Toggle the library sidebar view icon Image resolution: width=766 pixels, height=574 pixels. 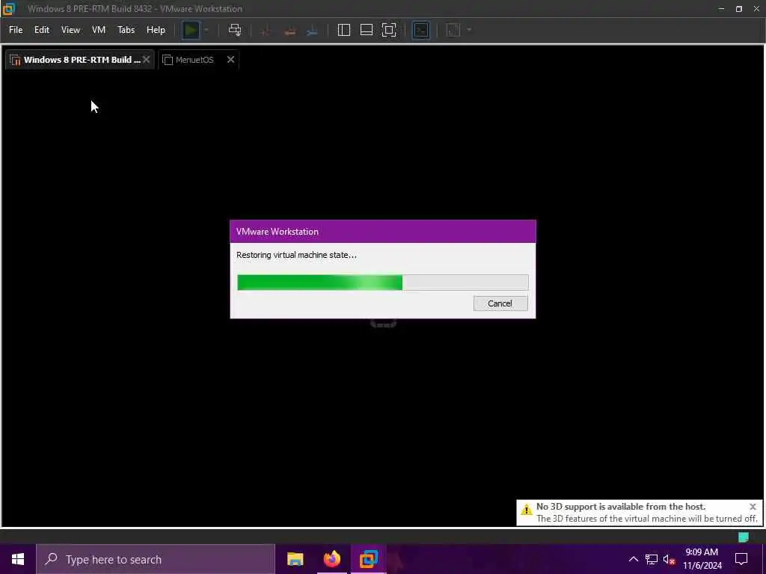tap(344, 30)
